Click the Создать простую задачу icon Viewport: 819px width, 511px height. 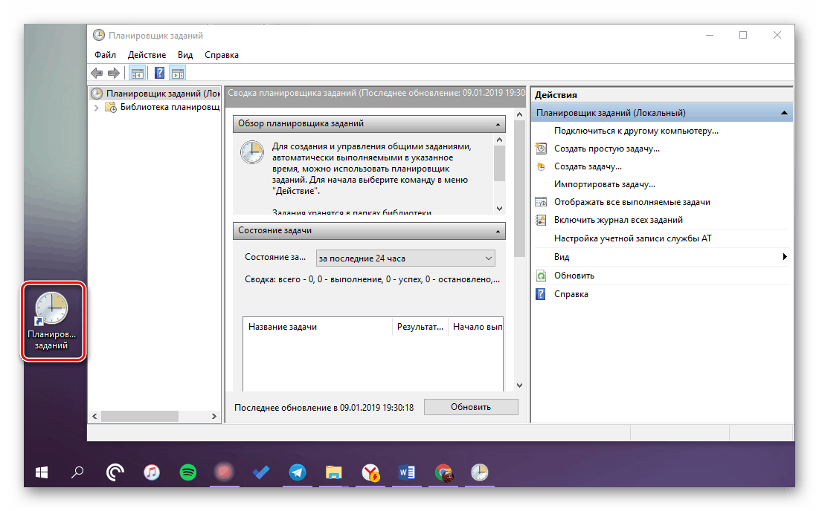click(541, 149)
